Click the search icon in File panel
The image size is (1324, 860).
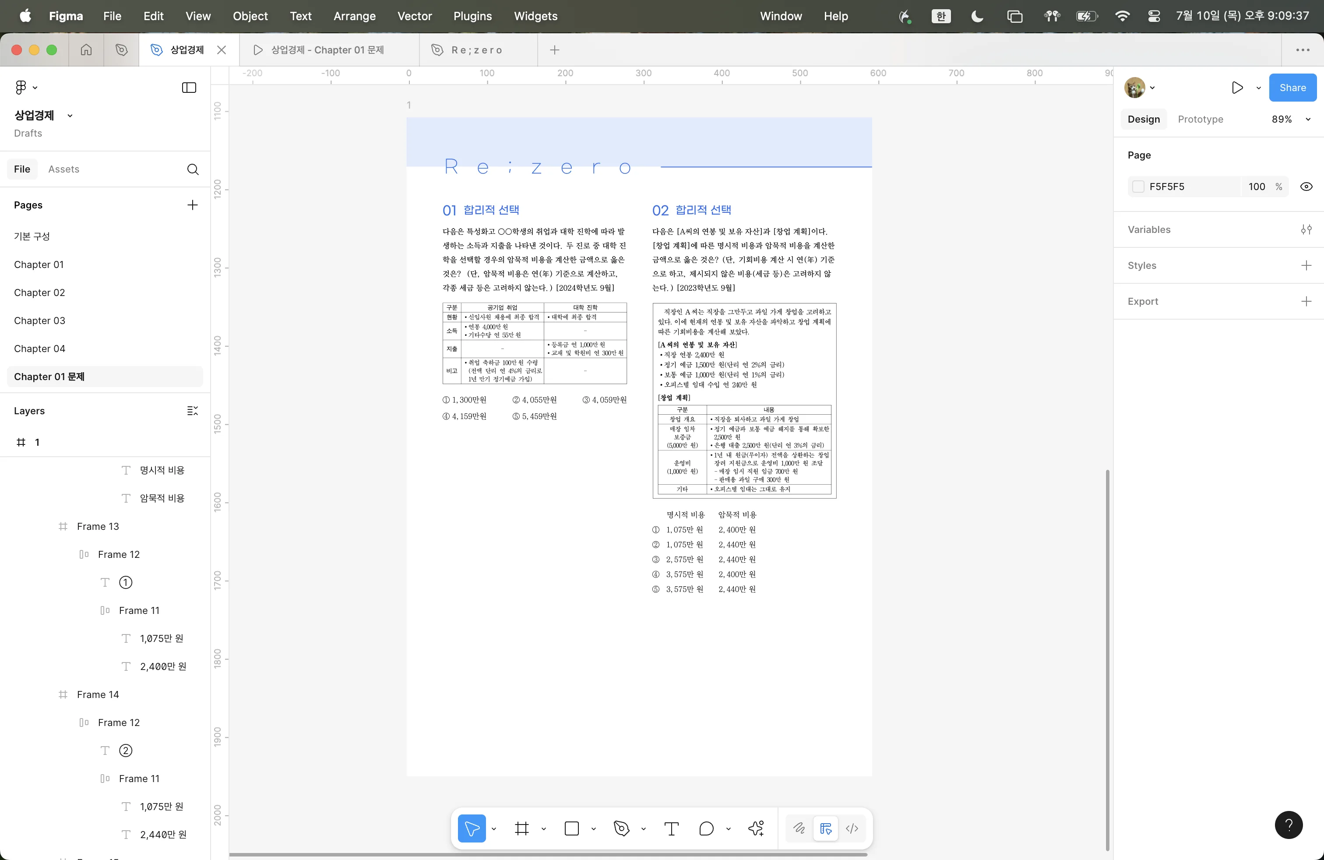tap(193, 169)
